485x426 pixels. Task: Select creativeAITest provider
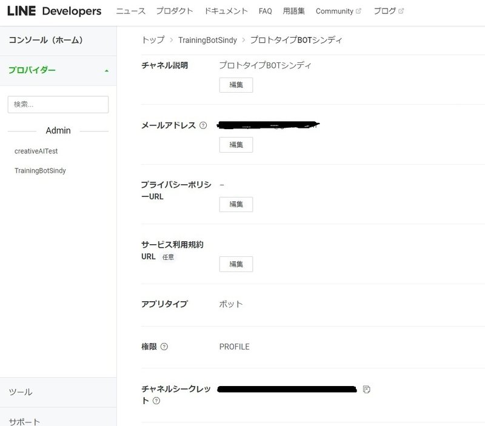(36, 151)
